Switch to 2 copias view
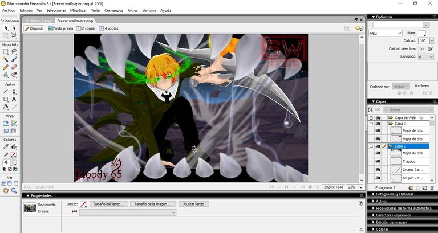438x233 pixels. [86, 28]
